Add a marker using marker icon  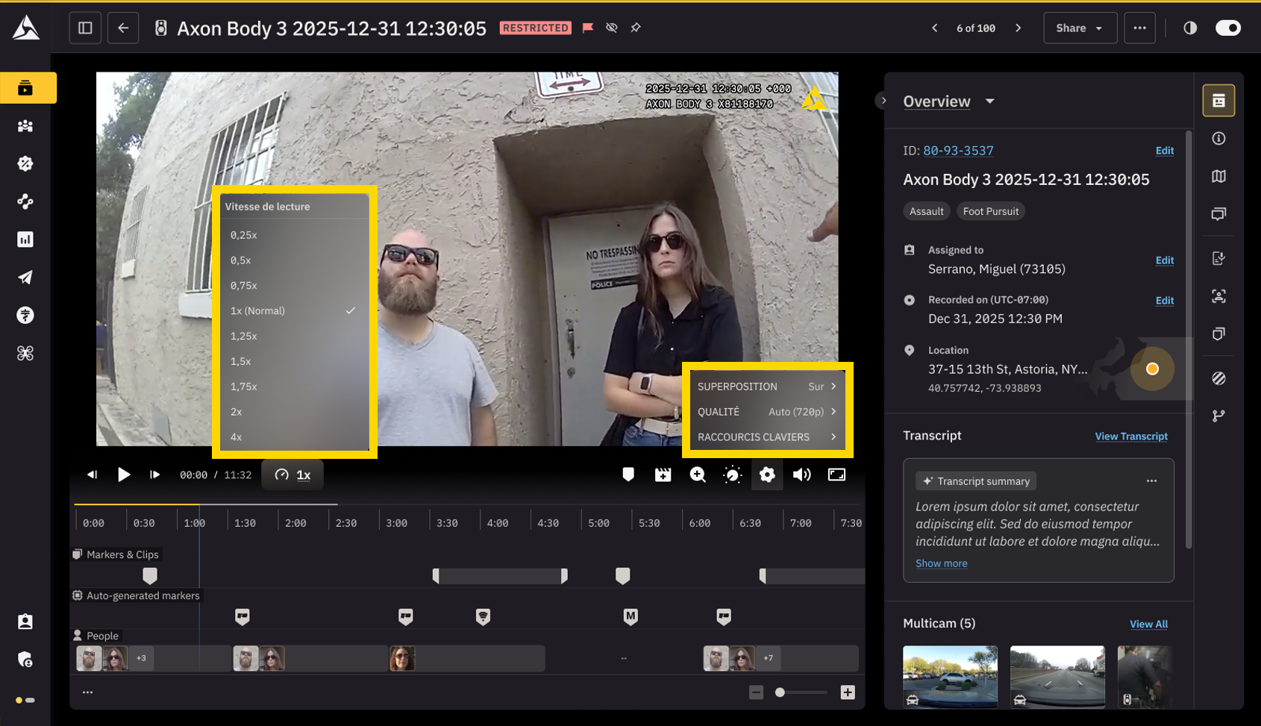click(x=628, y=475)
